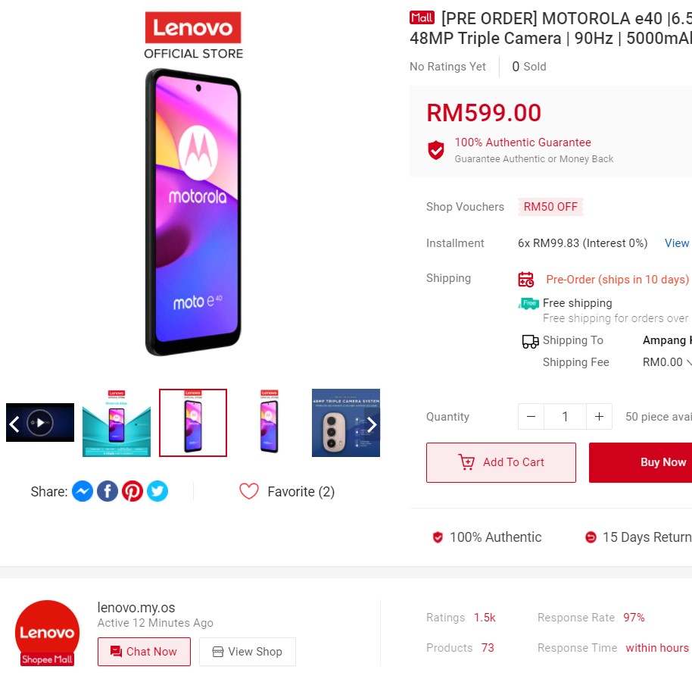
Task: Share product on Twitter
Action: pos(157,491)
